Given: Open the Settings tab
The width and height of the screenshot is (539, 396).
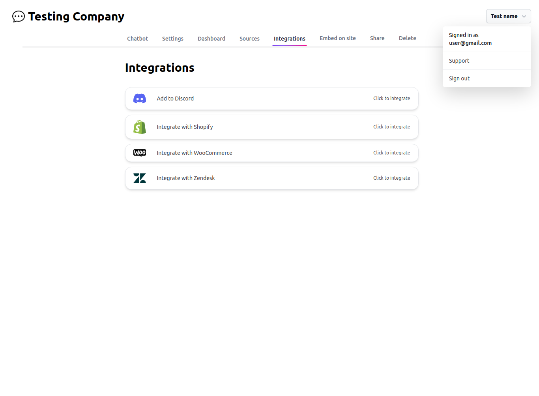Looking at the screenshot, I should 173,39.
